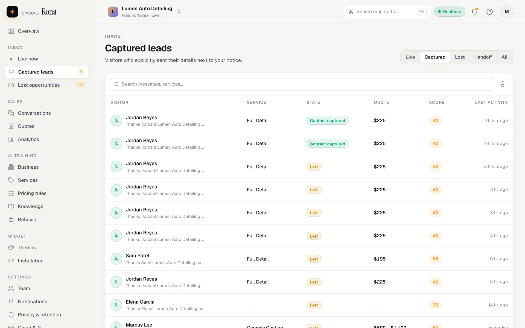Open Privacy & retention settings
Image resolution: width=525 pixels, height=328 pixels.
coord(46,315)
